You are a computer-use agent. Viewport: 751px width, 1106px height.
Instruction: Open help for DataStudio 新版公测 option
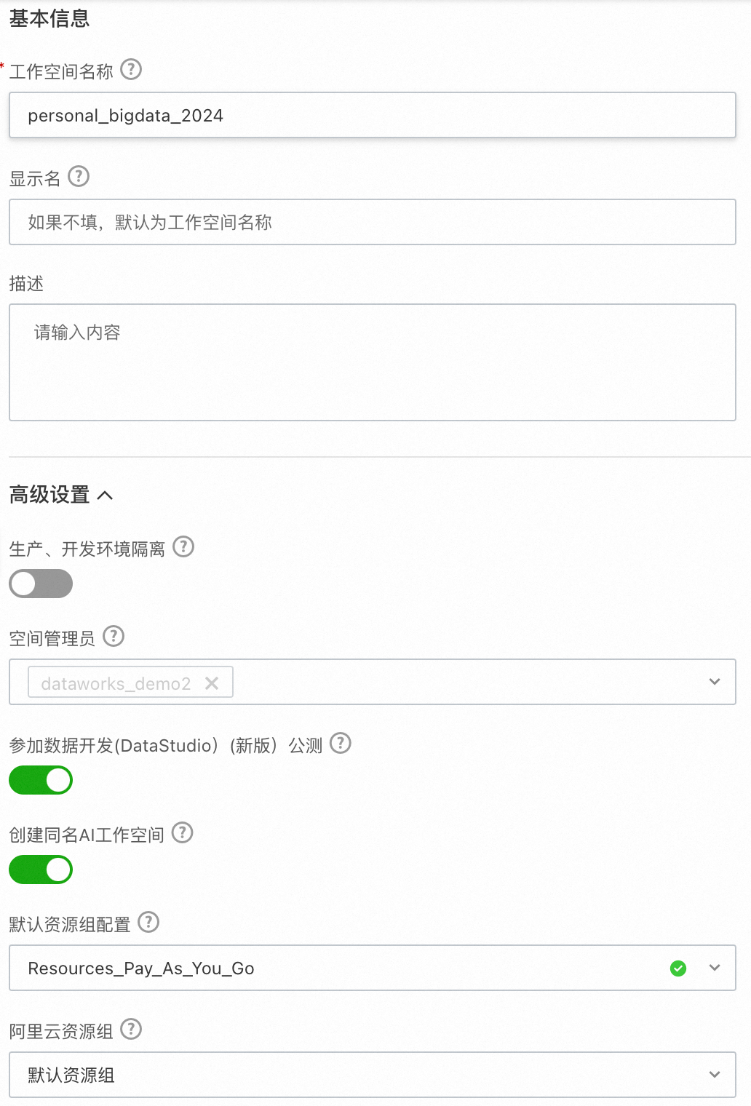[x=340, y=744]
